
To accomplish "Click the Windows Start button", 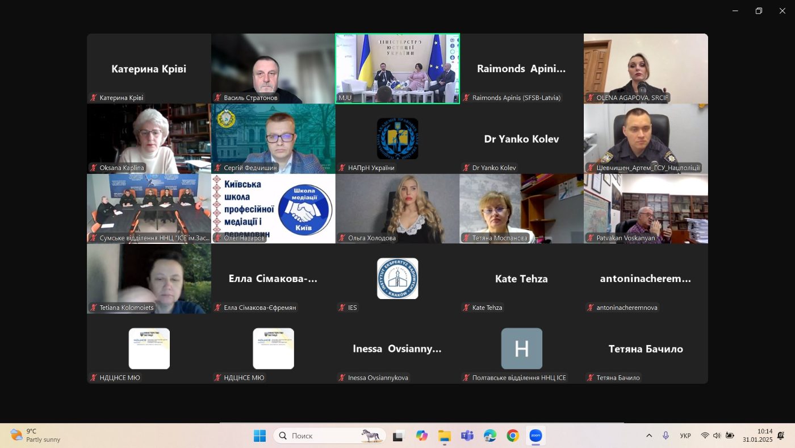I will [260, 435].
